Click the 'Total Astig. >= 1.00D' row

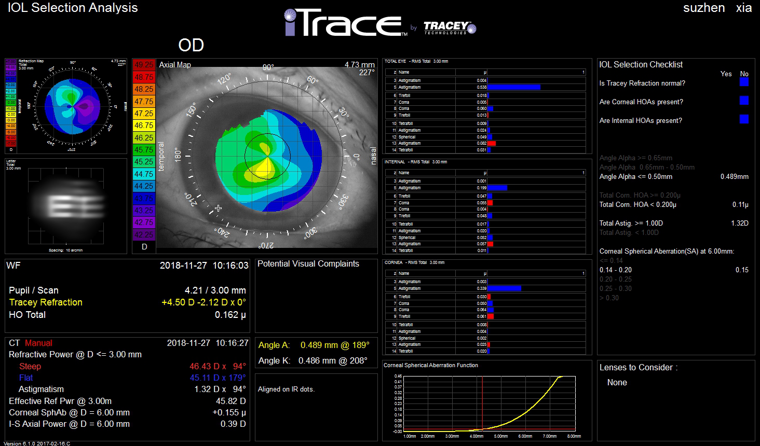point(674,223)
